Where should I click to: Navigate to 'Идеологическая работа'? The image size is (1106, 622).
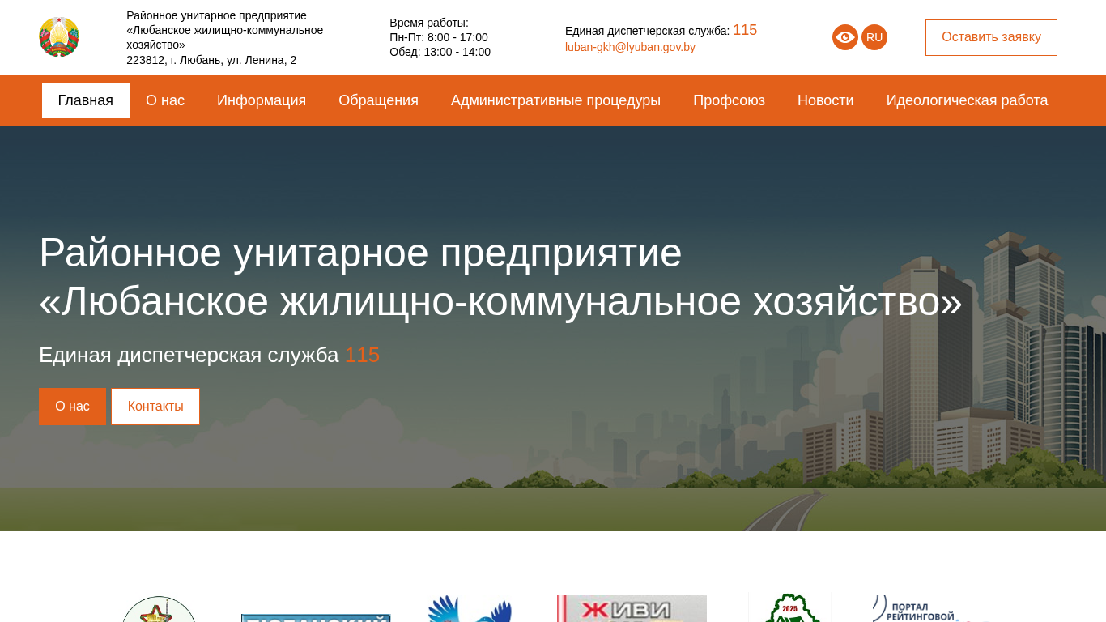(x=967, y=100)
